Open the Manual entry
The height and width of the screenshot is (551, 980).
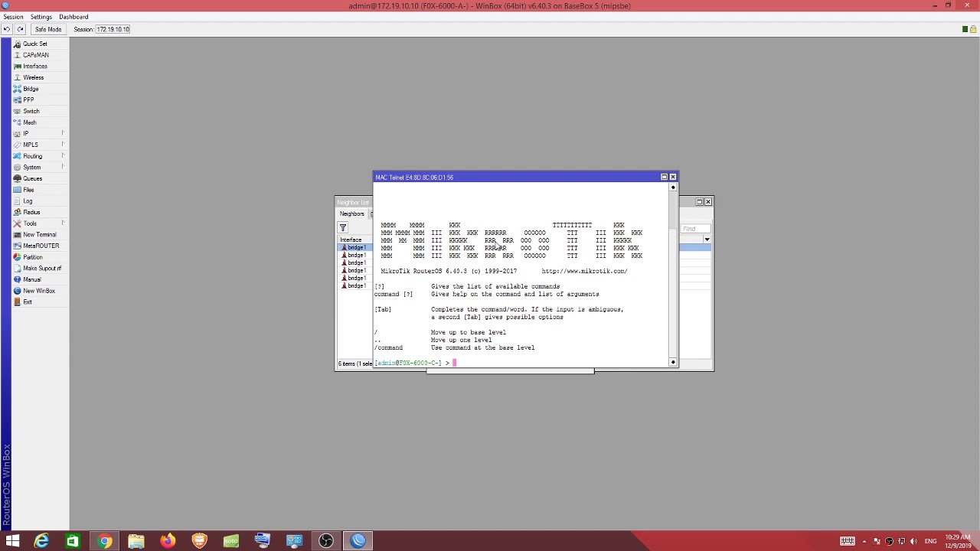[31, 279]
